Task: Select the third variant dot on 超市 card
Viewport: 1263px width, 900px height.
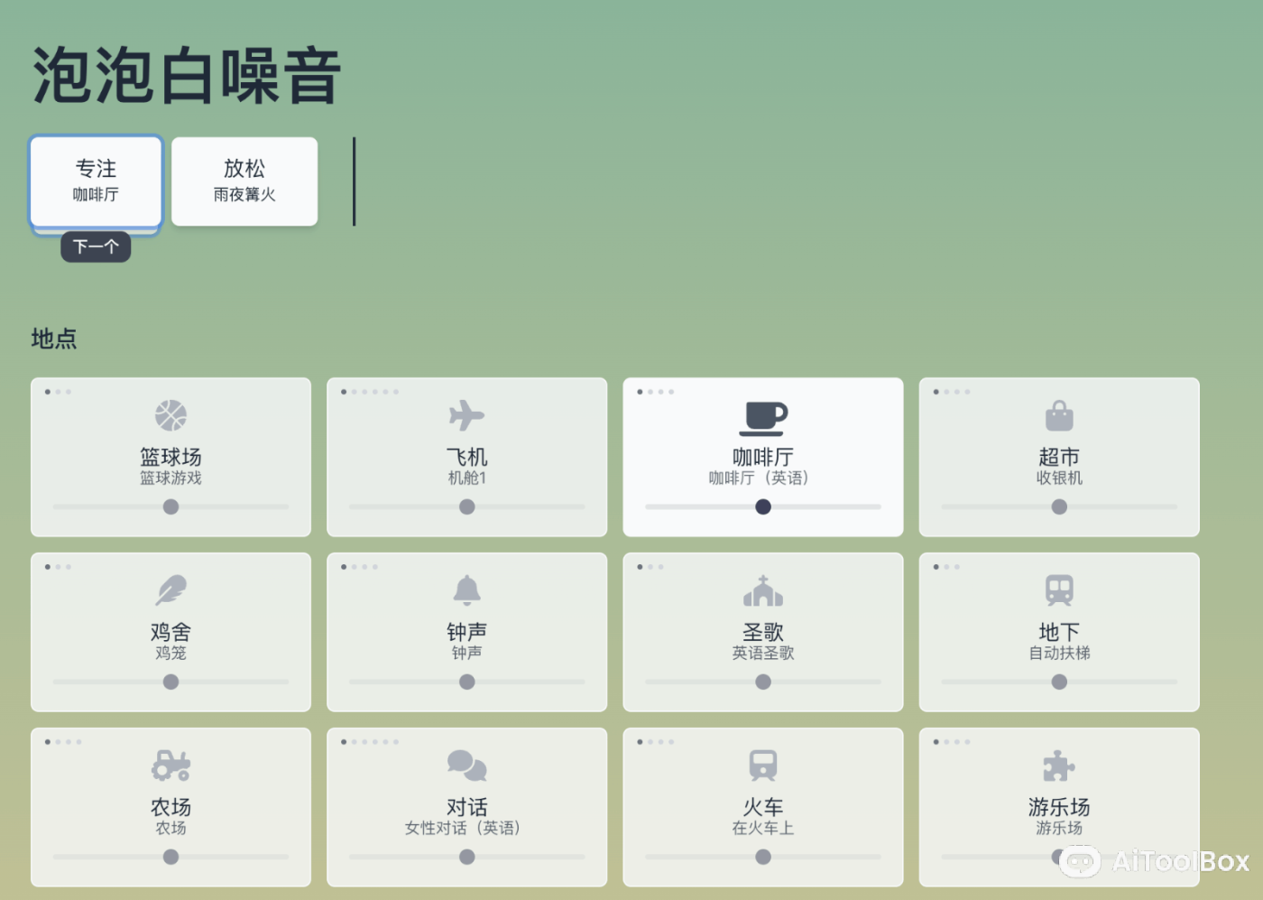Action: click(x=955, y=392)
